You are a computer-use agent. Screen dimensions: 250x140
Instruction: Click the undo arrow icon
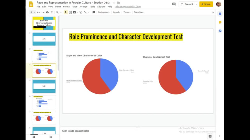point(38,12)
